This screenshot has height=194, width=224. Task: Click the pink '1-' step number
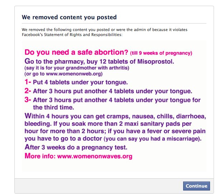coord(28,82)
